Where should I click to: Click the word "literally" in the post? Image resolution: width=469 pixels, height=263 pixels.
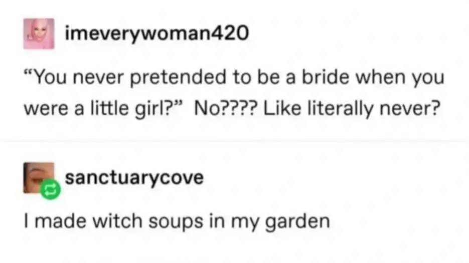[341, 108]
